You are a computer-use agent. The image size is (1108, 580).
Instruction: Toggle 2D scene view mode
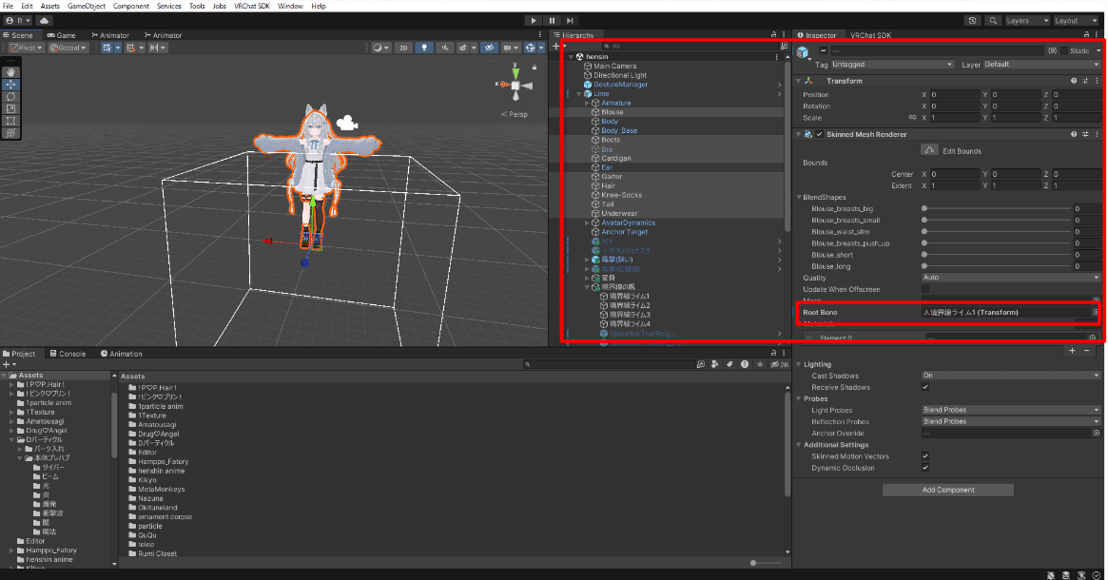tap(403, 48)
